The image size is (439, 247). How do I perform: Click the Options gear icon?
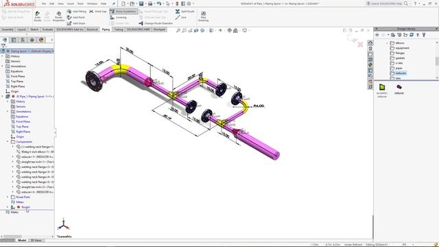pyautogui.click(x=189, y=3)
